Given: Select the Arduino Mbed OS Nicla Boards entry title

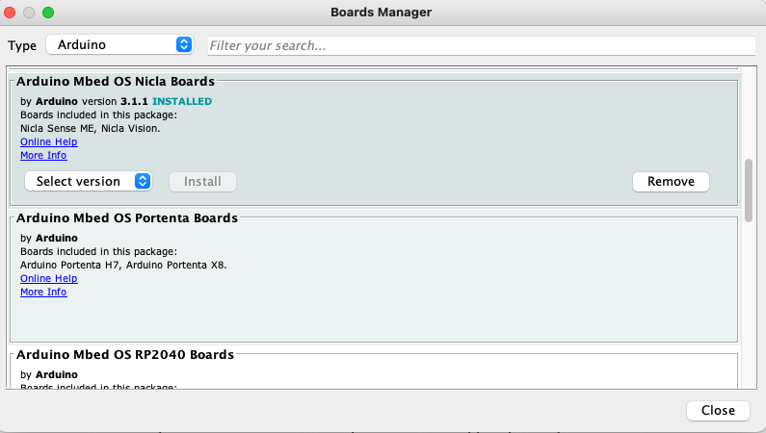Looking at the screenshot, I should pyautogui.click(x=116, y=82).
